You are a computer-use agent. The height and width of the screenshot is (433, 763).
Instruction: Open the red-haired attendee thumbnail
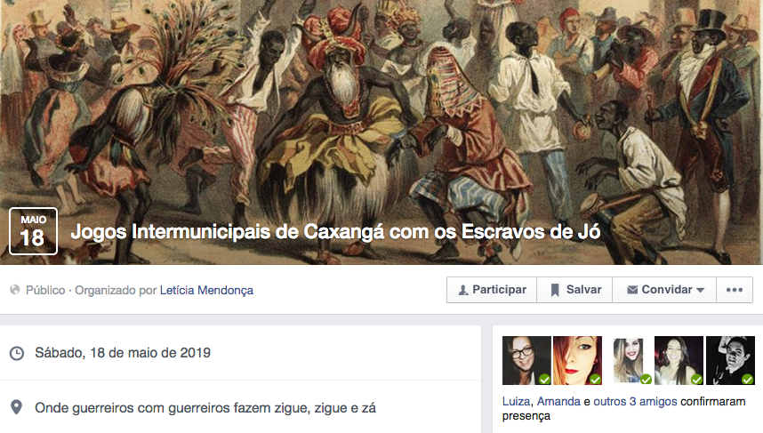click(x=578, y=360)
